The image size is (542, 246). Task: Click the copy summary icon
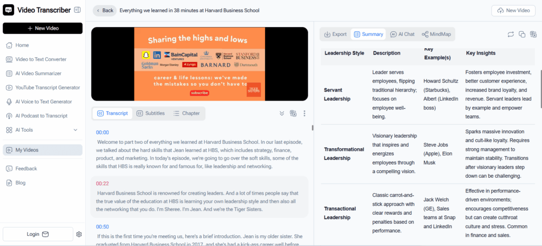pyautogui.click(x=522, y=34)
